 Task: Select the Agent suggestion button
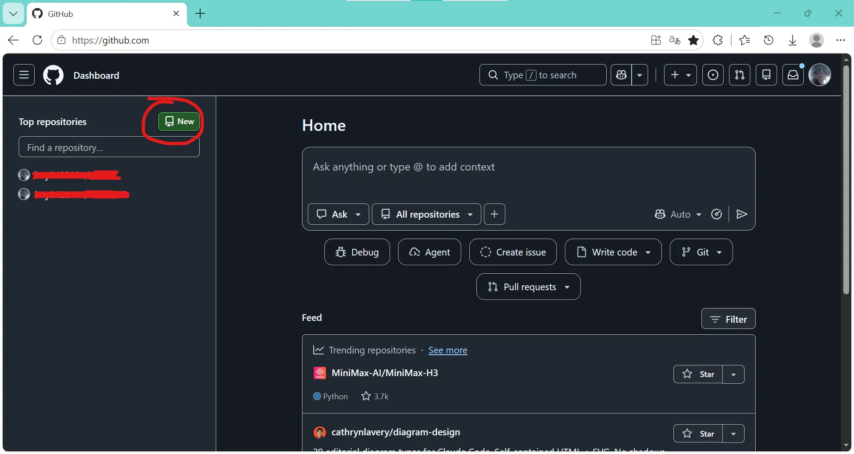429,252
